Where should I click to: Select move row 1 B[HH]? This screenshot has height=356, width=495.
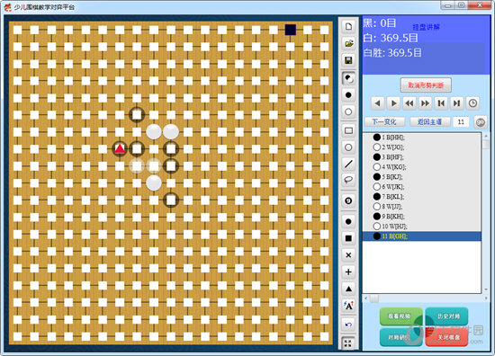(x=422, y=138)
